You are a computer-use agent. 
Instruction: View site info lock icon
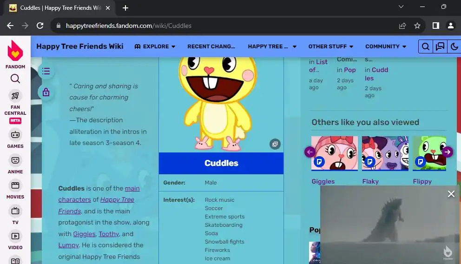[59, 26]
